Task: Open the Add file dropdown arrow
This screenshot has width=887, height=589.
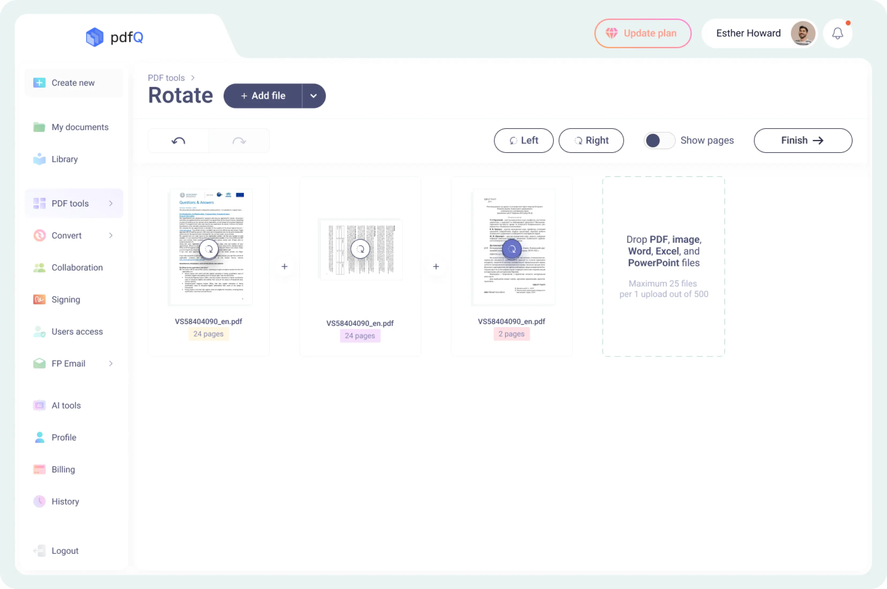Action: pyautogui.click(x=313, y=96)
